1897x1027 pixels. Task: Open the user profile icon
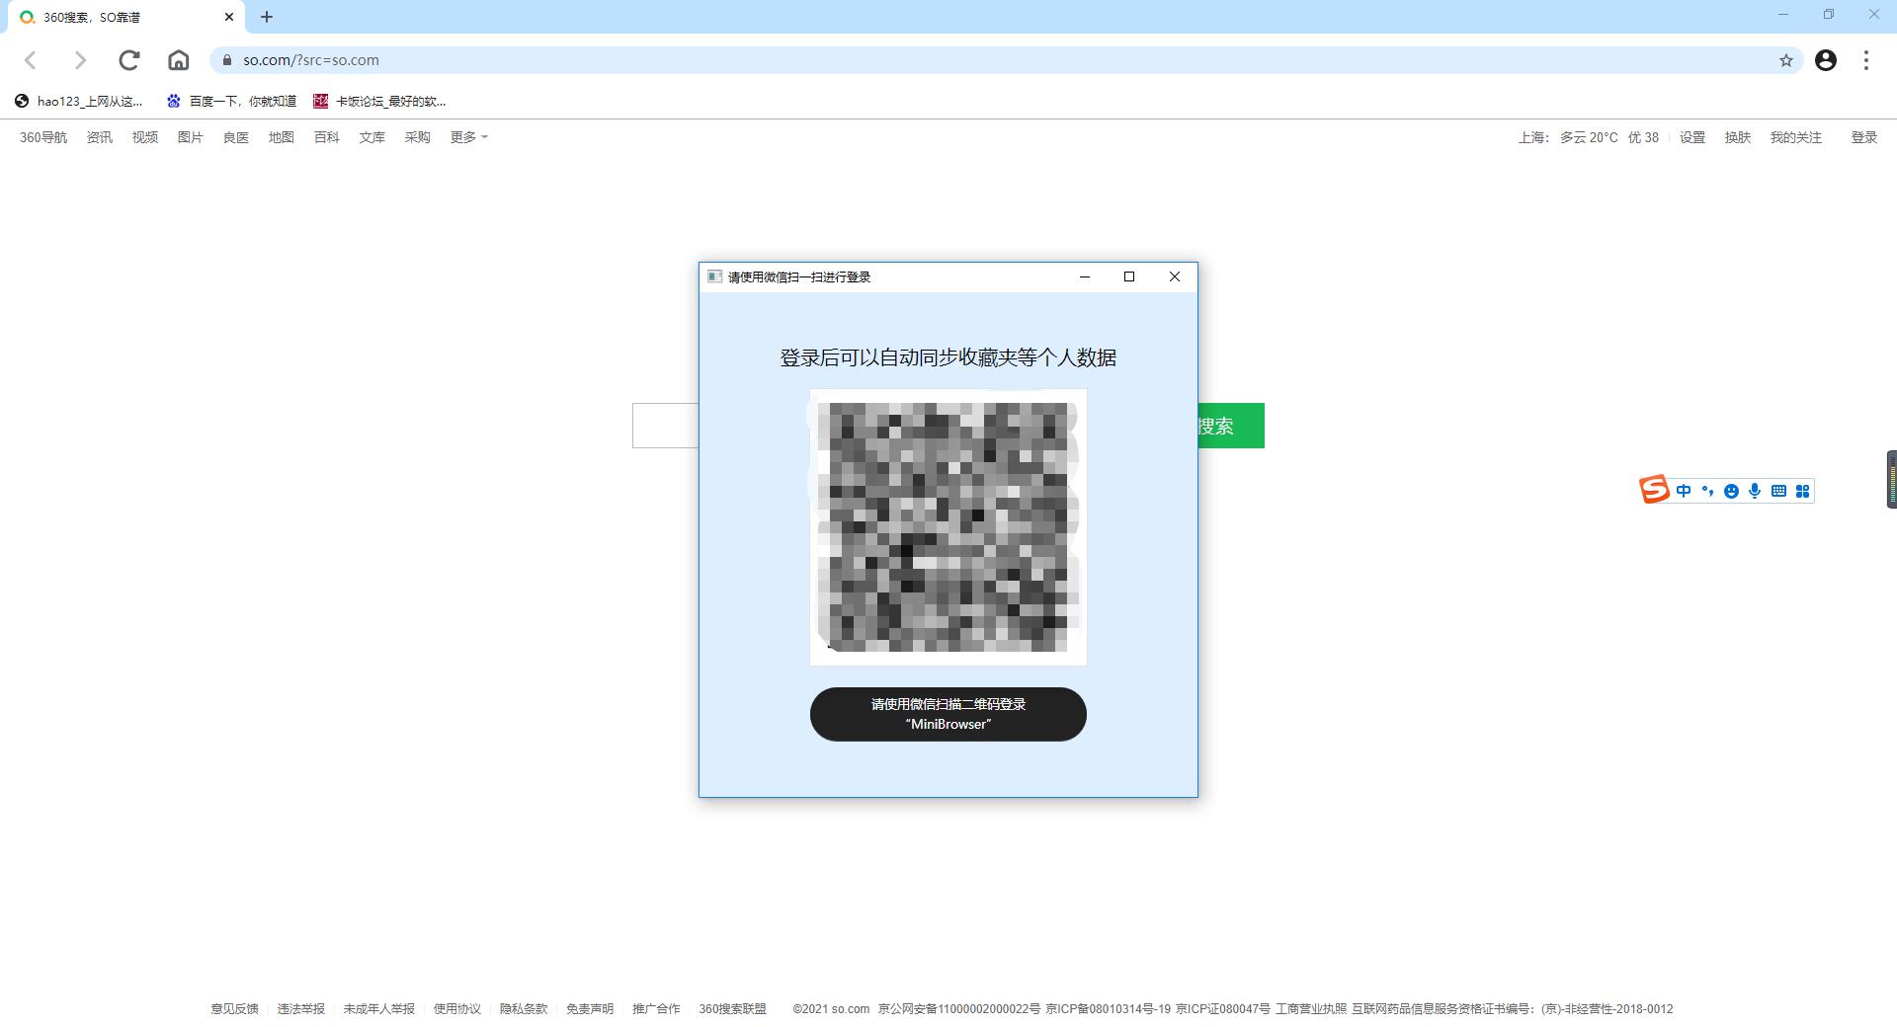1826,60
